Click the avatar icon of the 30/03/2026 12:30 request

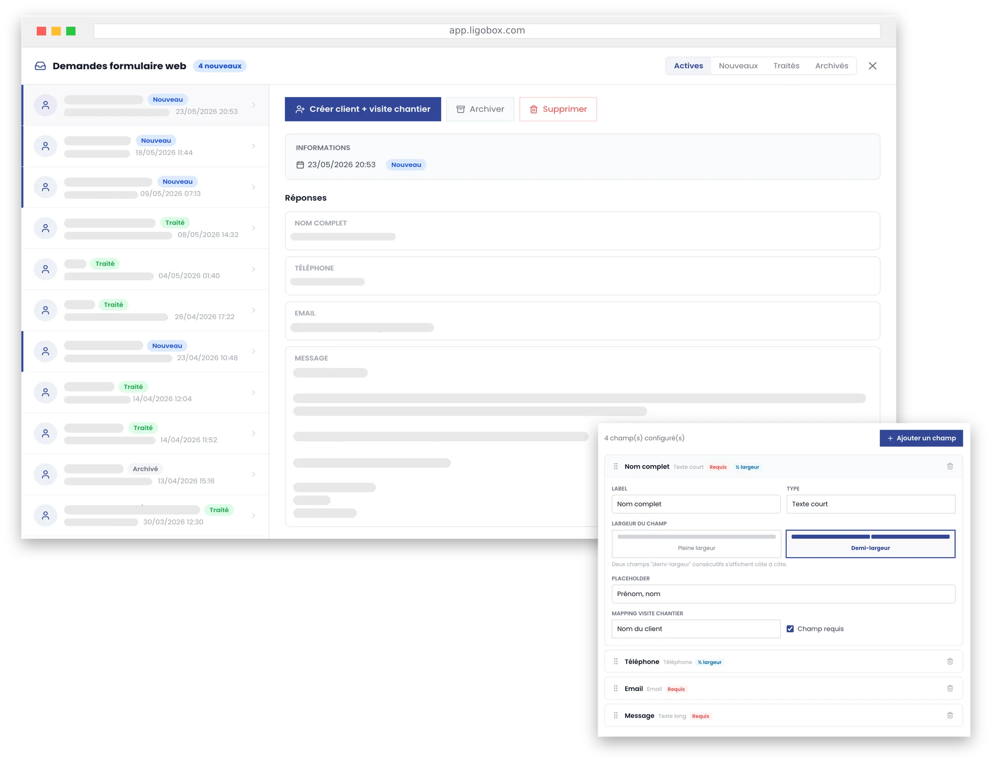click(x=45, y=516)
